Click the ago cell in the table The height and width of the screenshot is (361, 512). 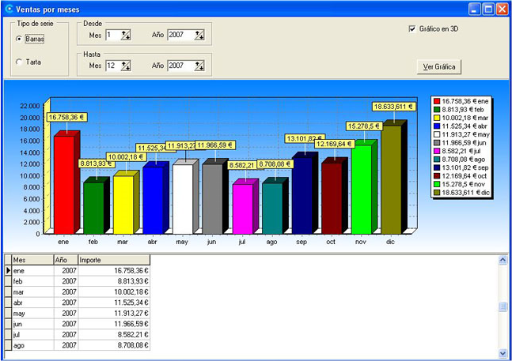(33, 345)
